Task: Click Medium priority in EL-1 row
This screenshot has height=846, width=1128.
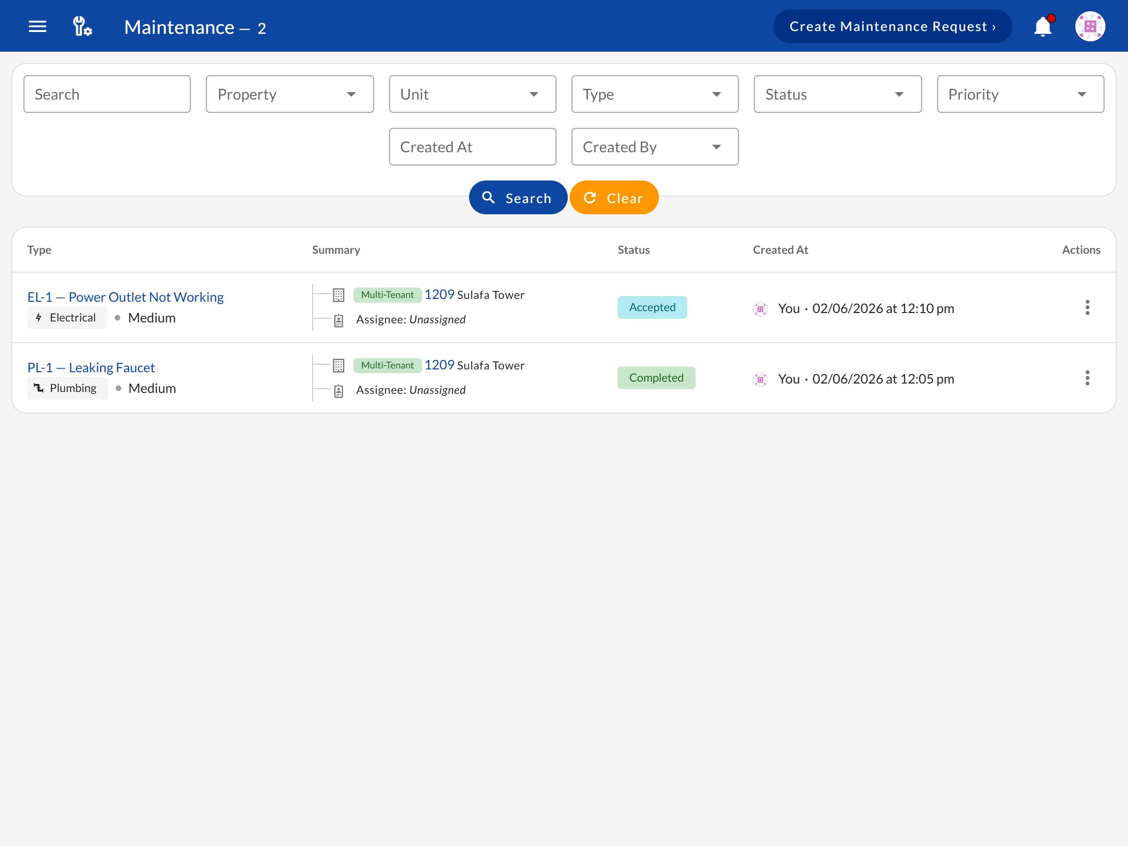Action: [151, 318]
